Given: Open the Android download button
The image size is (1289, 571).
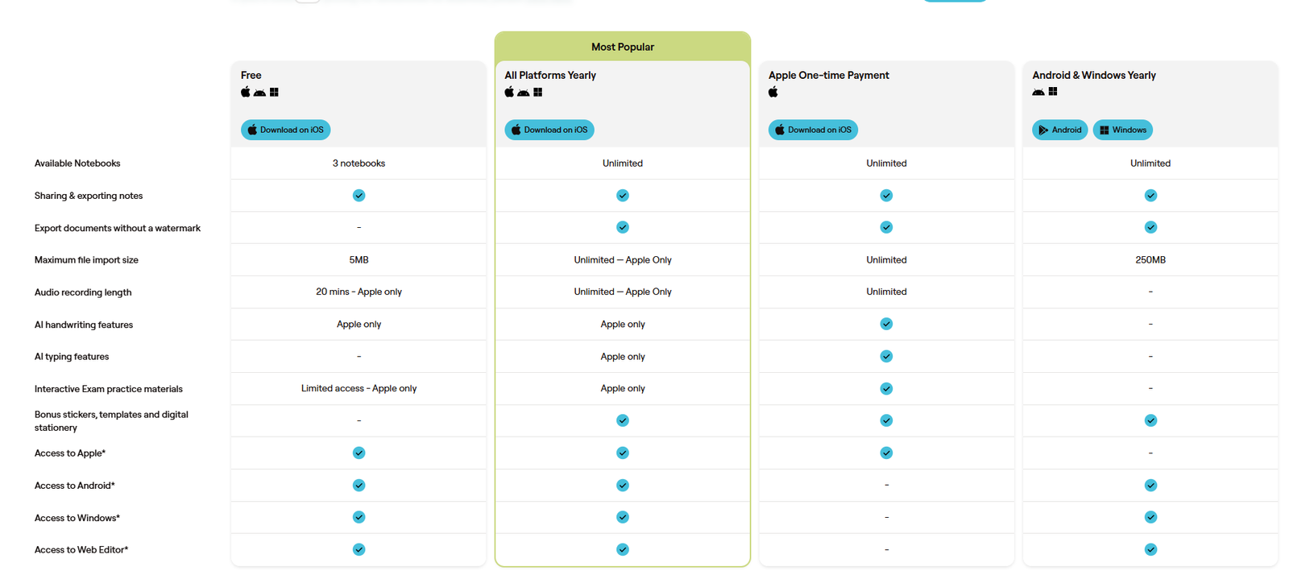Looking at the screenshot, I should [x=1059, y=130].
